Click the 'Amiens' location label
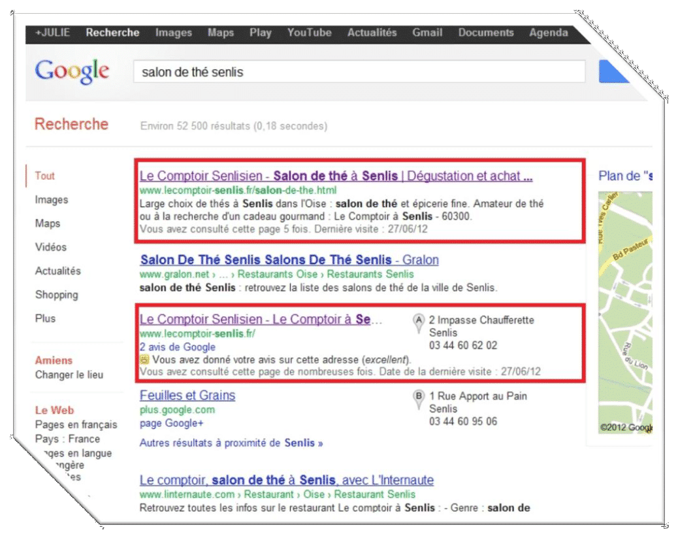The image size is (678, 538). pos(54,360)
